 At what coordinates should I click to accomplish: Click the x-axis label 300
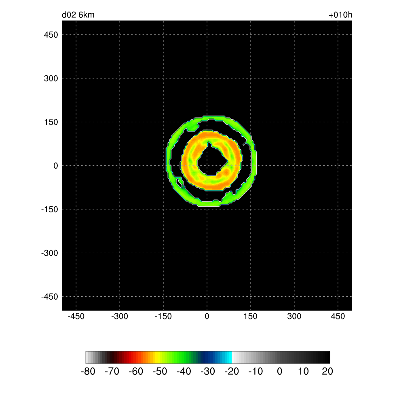tap(294, 316)
